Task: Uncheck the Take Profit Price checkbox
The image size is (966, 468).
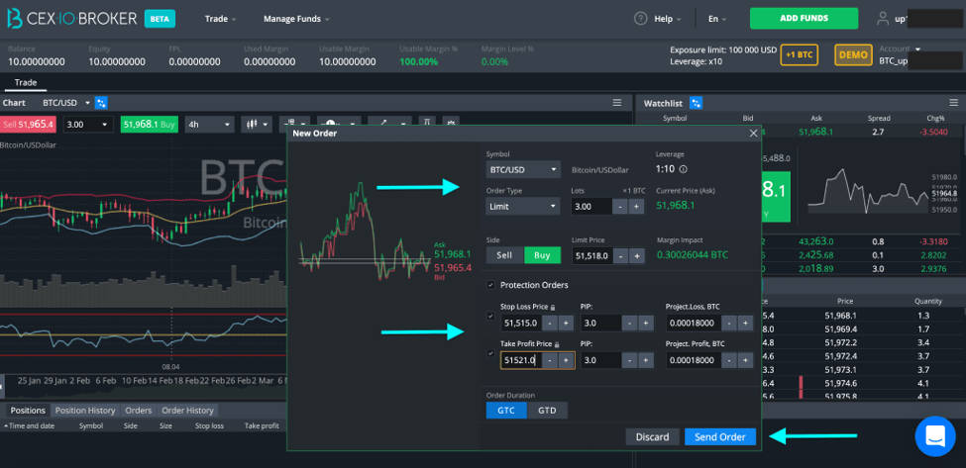Action: [490, 353]
